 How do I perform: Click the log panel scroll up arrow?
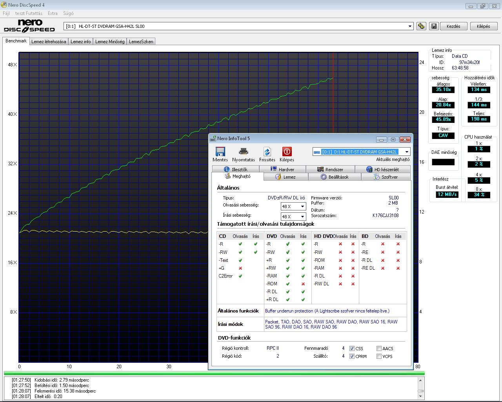point(420,380)
